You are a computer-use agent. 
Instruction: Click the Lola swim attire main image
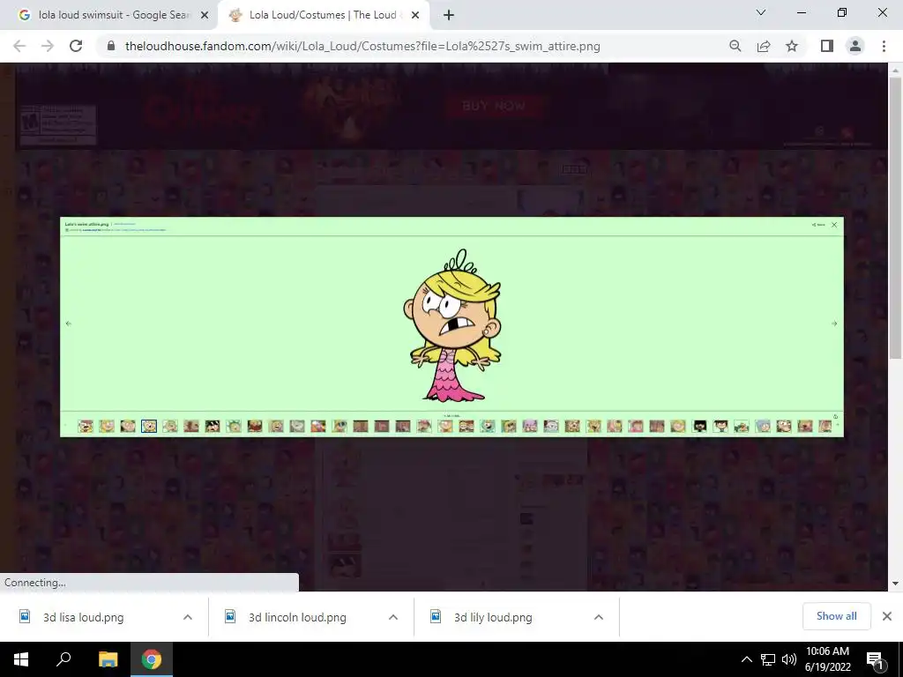coord(452,325)
